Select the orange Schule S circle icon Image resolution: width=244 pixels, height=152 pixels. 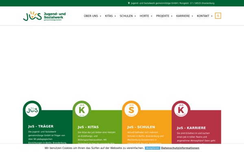(131, 110)
